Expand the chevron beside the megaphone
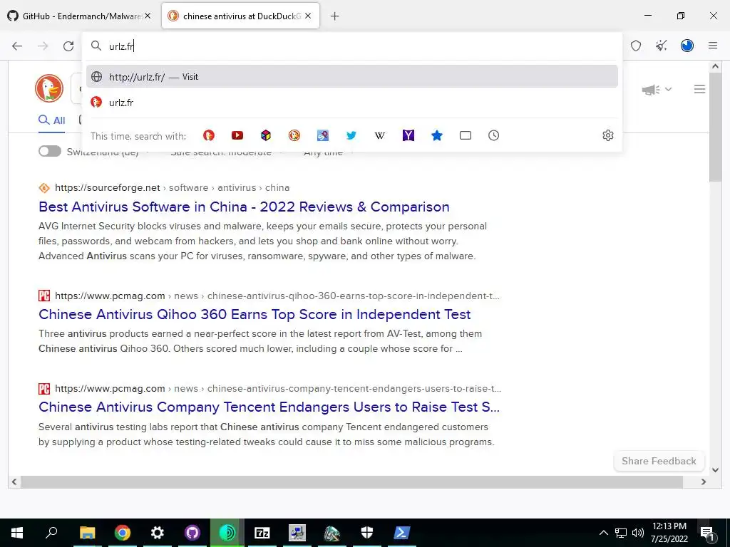 [x=668, y=89]
